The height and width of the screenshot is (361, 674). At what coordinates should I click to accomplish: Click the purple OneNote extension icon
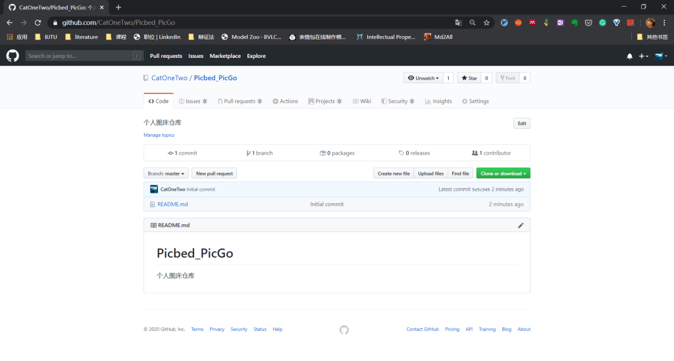(x=560, y=23)
